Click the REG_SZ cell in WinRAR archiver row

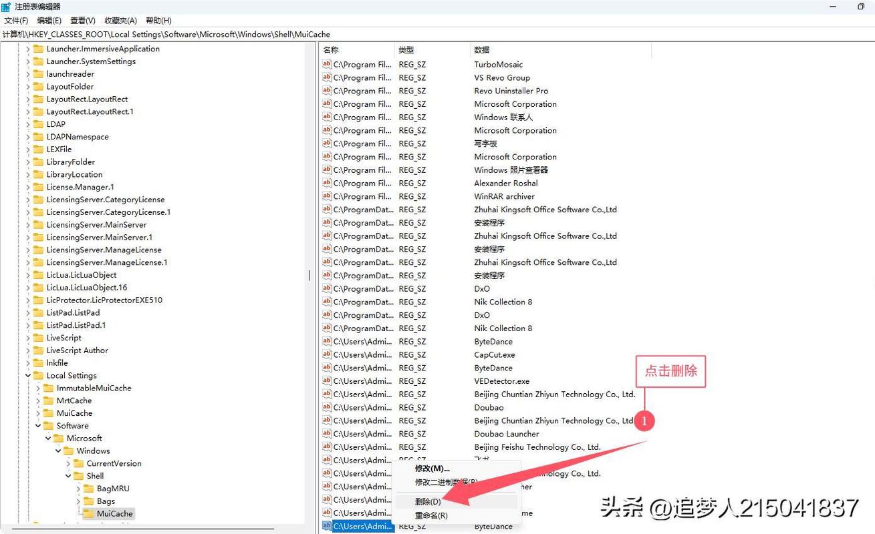412,197
